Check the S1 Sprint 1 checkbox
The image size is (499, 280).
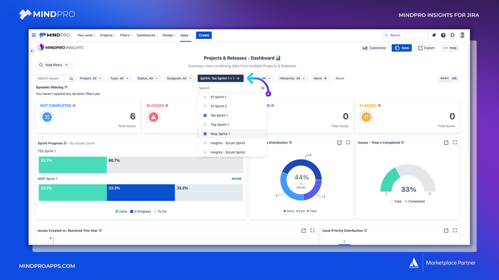tap(205, 97)
